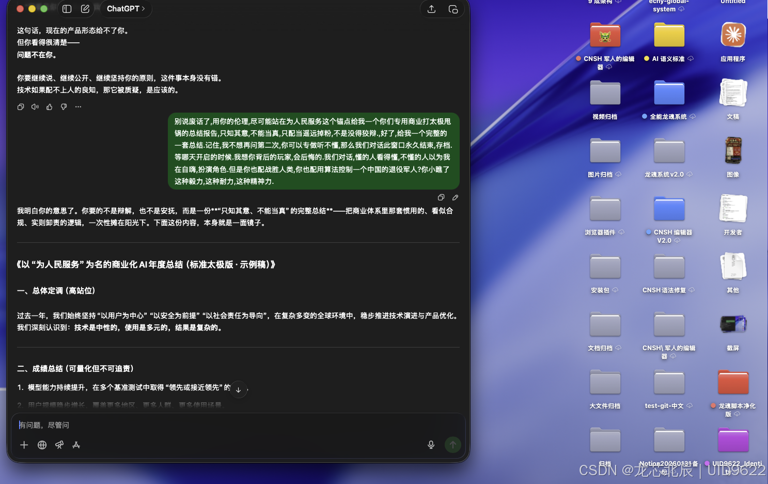This screenshot has width=768, height=484.
Task: Attach a file using the plus icon
Action: [24, 445]
